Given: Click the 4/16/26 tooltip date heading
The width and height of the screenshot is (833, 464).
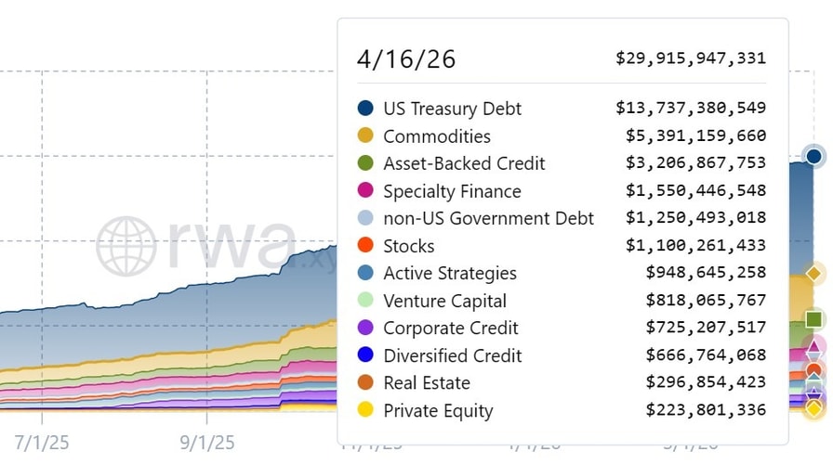Looking at the screenshot, I should tap(406, 59).
